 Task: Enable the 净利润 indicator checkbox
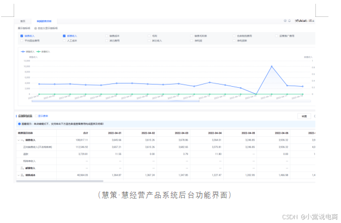coord(192,41)
